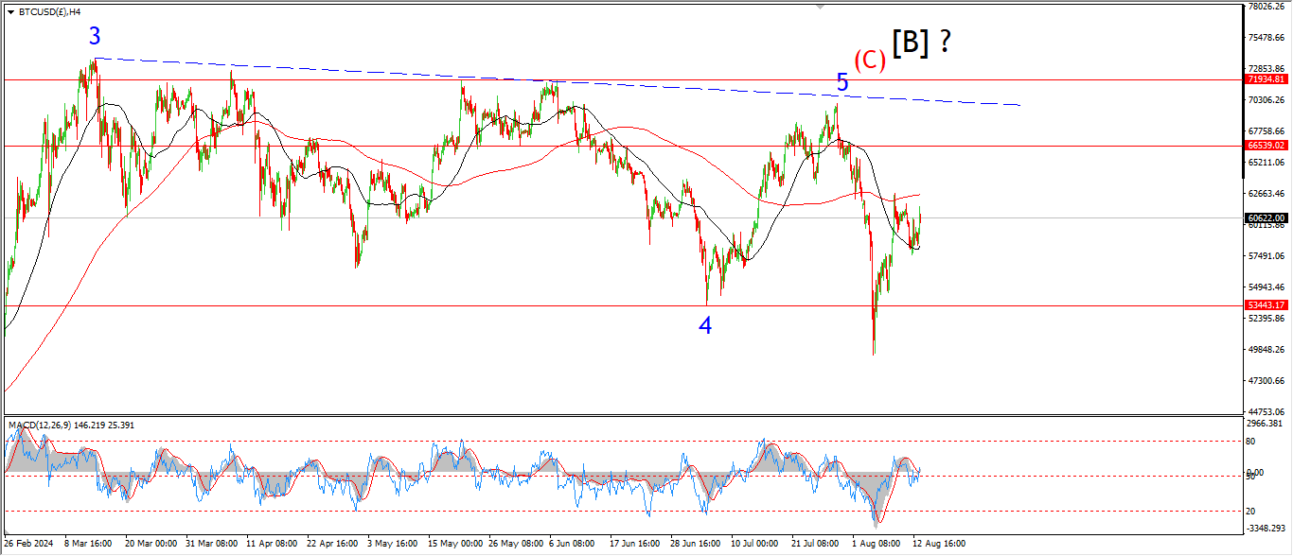Click the black 60622.00 current price tag
This screenshot has height=556, width=1293.
(1266, 217)
